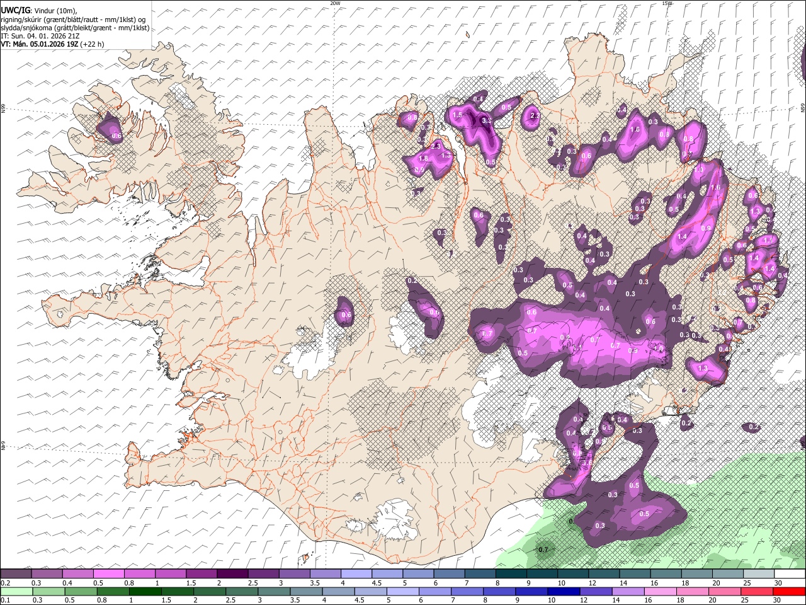Image resolution: width=806 pixels, height=605 pixels.
Task: Click the "20W" longitude label
Action: [335, 3]
